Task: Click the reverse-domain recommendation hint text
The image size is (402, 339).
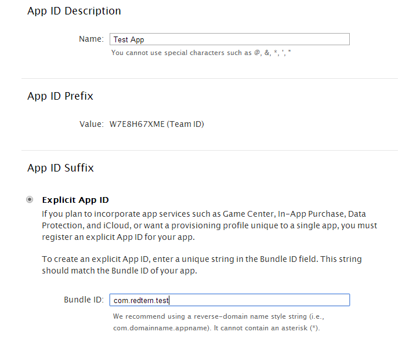Action: click(219, 322)
